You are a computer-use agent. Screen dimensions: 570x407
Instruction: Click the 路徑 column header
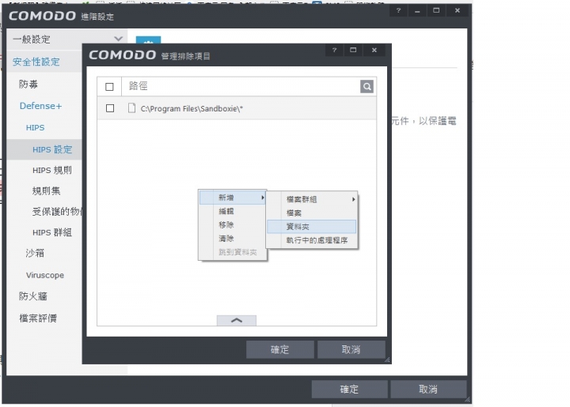[138, 86]
